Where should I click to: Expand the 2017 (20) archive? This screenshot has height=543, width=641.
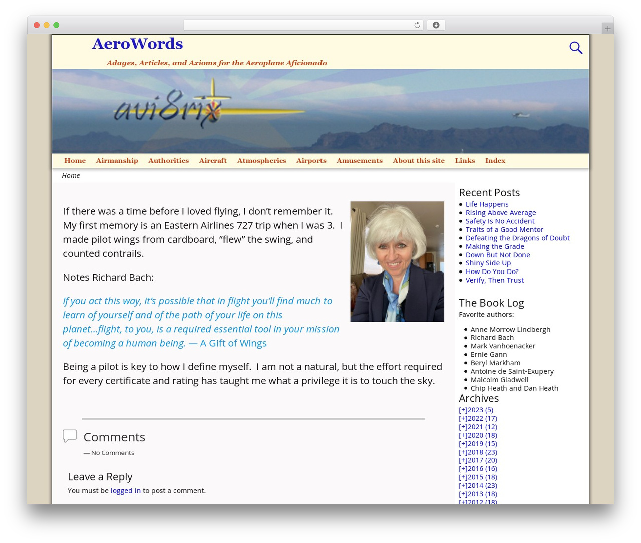478,460
